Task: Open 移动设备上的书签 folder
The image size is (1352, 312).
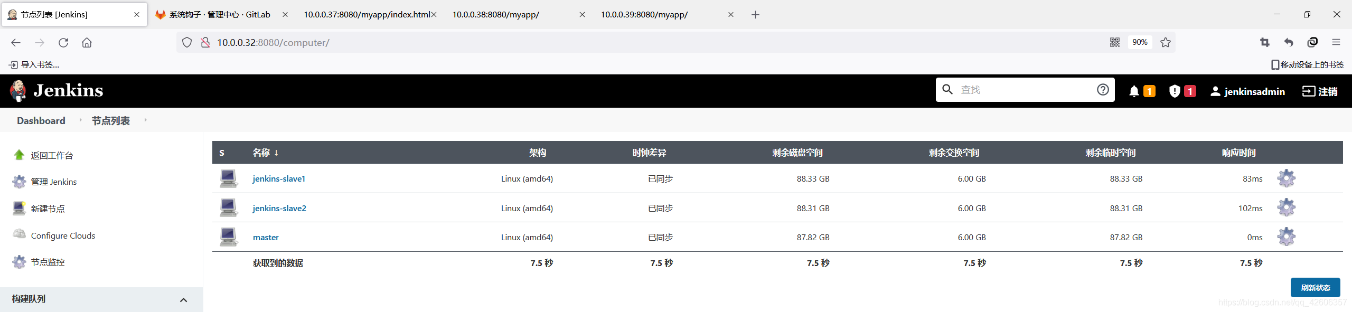Action: [x=1307, y=64]
